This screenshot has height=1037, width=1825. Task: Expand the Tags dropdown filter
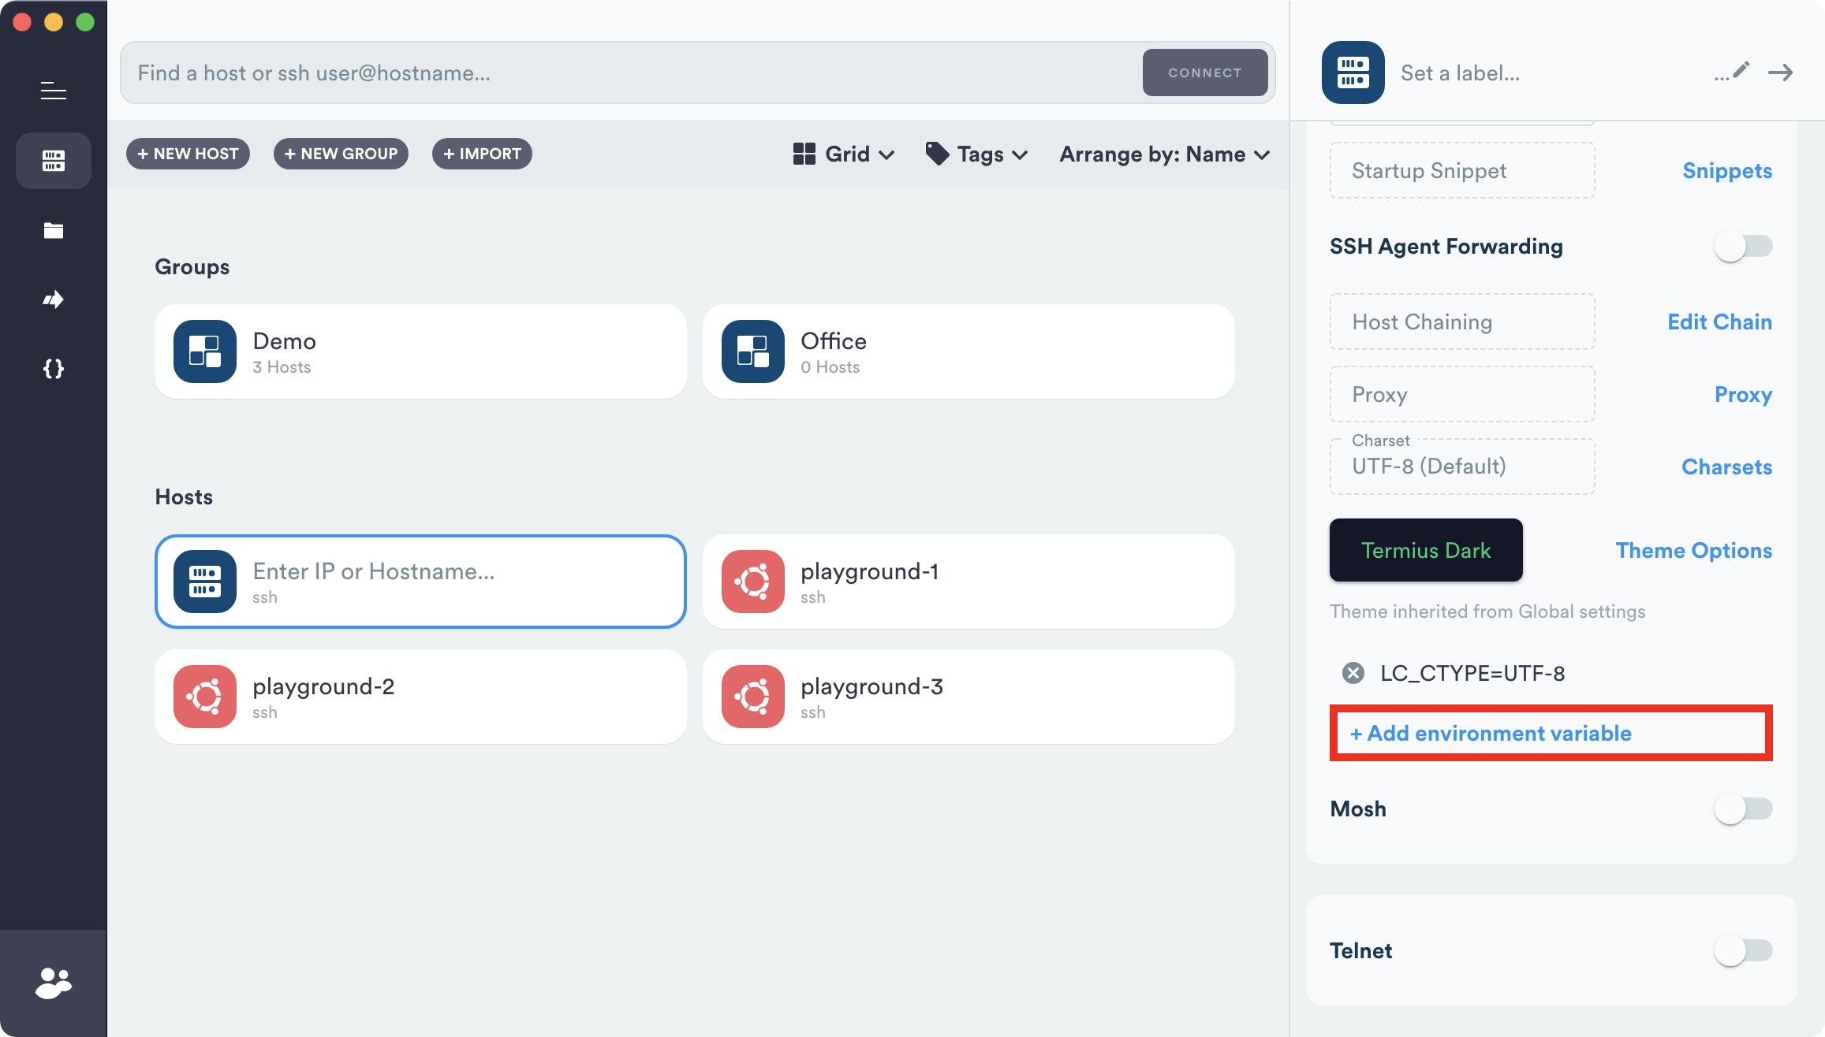point(976,153)
